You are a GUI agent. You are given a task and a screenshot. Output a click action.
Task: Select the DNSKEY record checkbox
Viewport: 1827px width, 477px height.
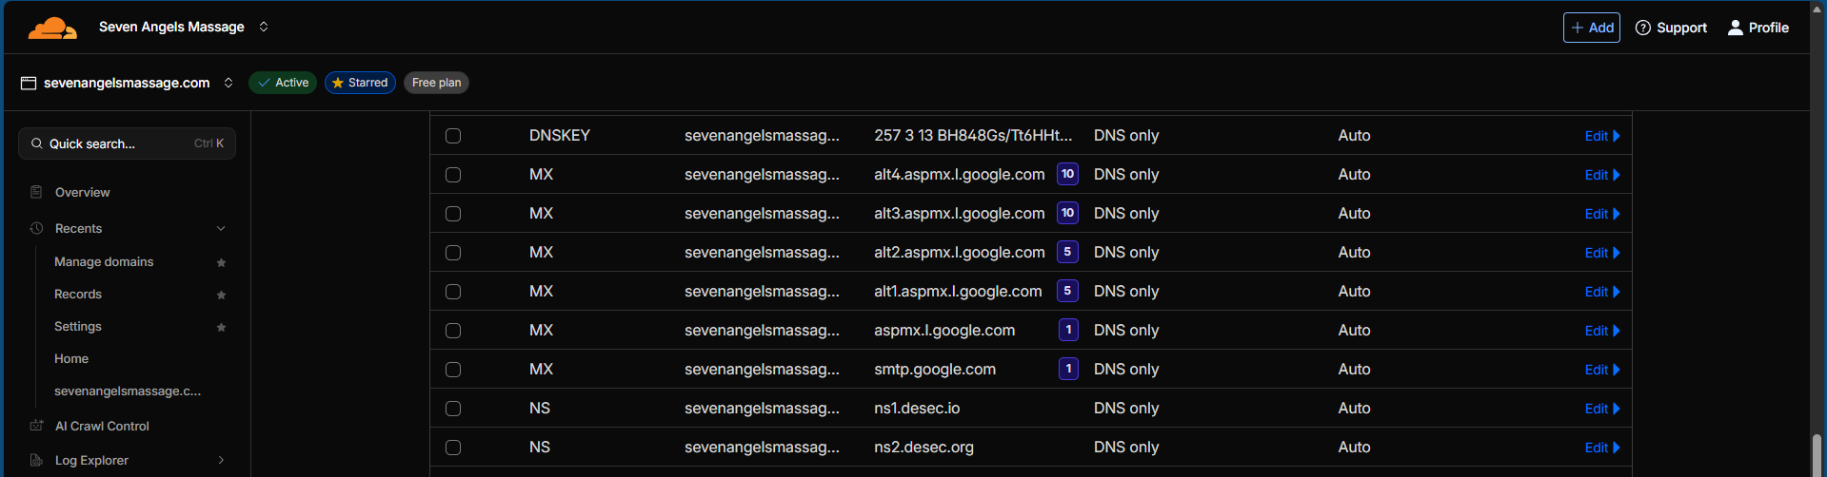(x=453, y=136)
